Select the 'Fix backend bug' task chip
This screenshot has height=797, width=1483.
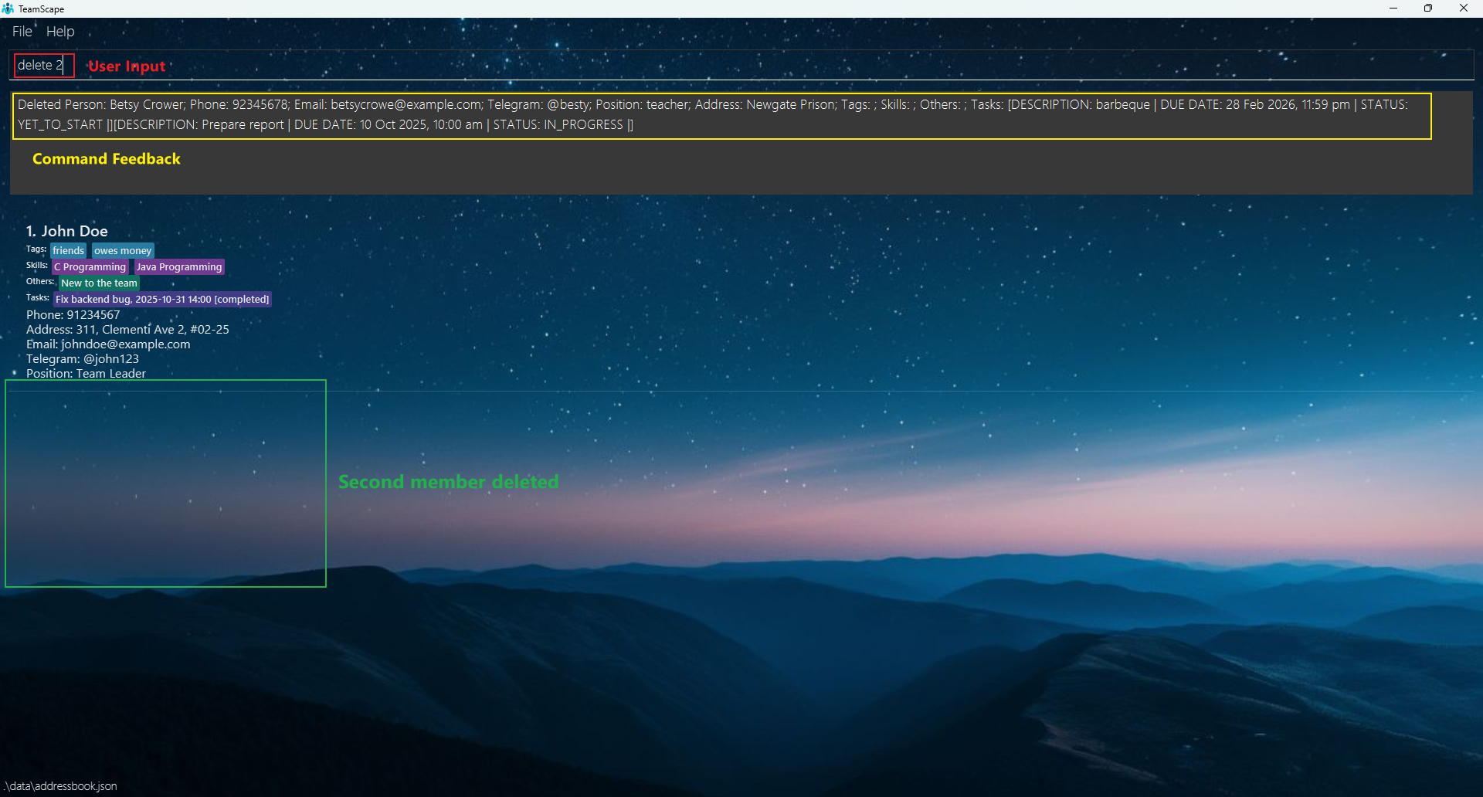pos(162,300)
